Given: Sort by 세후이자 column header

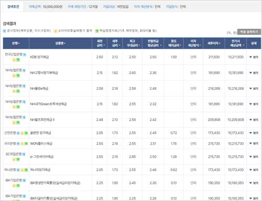Looking at the screenshot, I should pyautogui.click(x=214, y=43).
